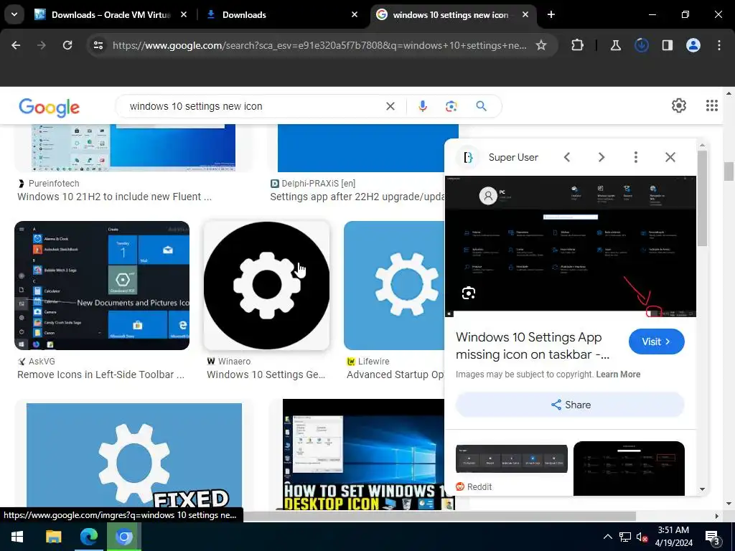Show previous image in preview panel
Screen dimensions: 735x551
[567, 157]
